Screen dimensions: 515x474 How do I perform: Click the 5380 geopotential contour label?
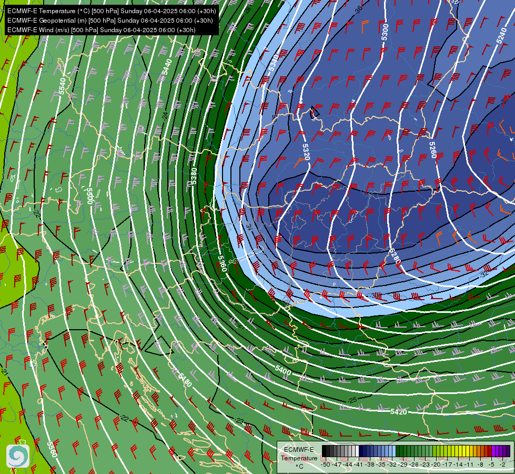(194, 176)
